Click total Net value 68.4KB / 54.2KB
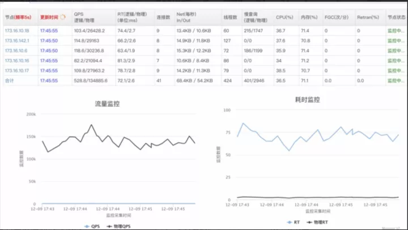The width and height of the screenshot is (408, 230). pyautogui.click(x=194, y=80)
